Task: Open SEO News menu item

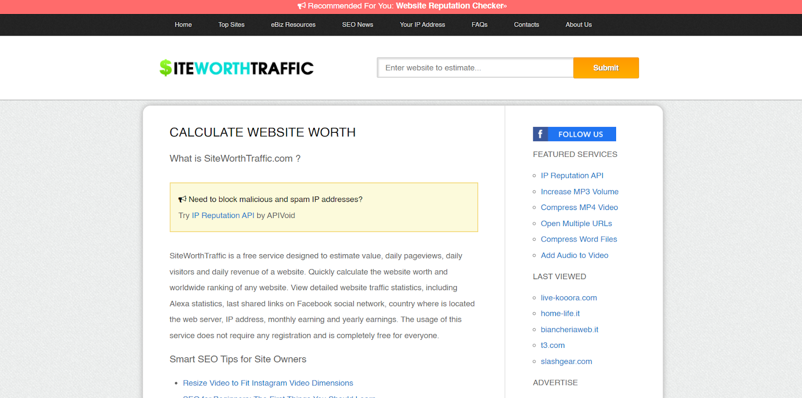Action: 358,25
